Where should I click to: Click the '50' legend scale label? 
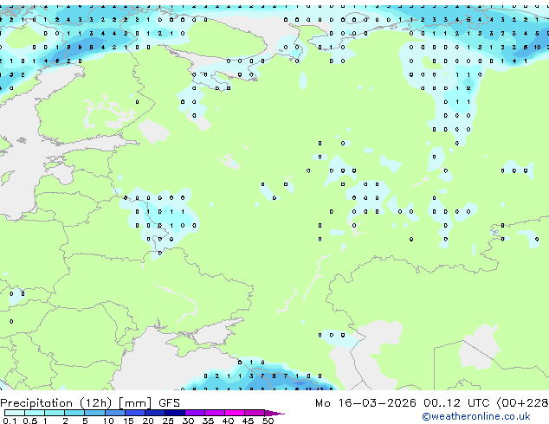(268, 421)
